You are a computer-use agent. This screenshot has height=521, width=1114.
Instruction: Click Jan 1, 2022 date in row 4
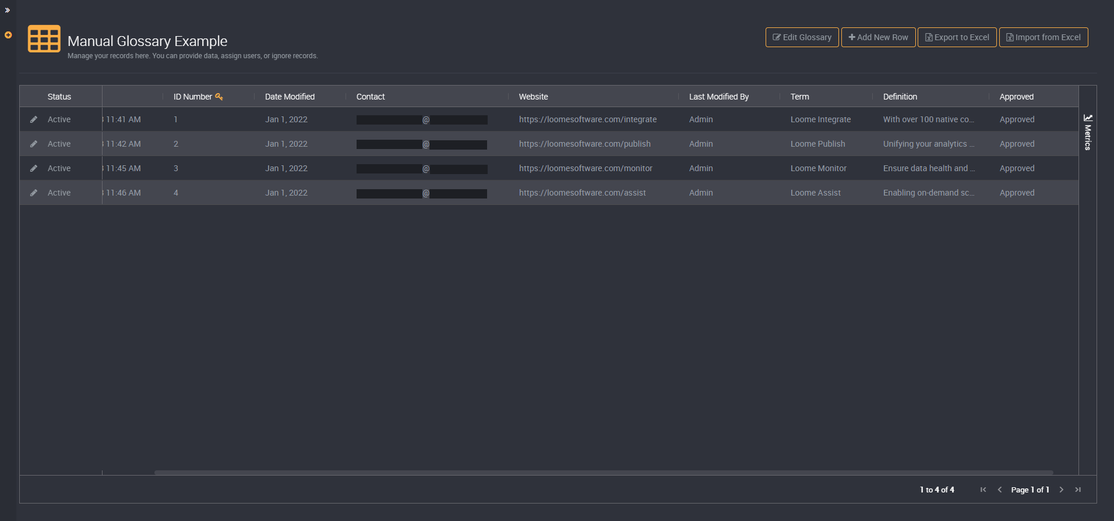(287, 193)
